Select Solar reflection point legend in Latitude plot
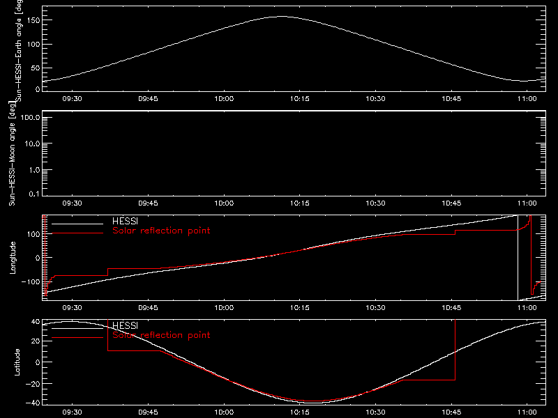 (161, 335)
